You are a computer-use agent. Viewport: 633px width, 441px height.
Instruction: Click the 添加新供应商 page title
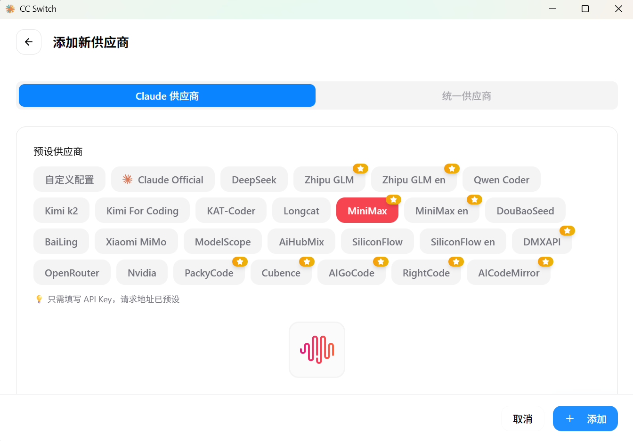(91, 42)
